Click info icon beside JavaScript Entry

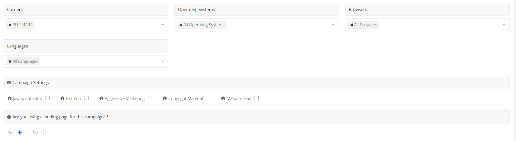click(10, 99)
